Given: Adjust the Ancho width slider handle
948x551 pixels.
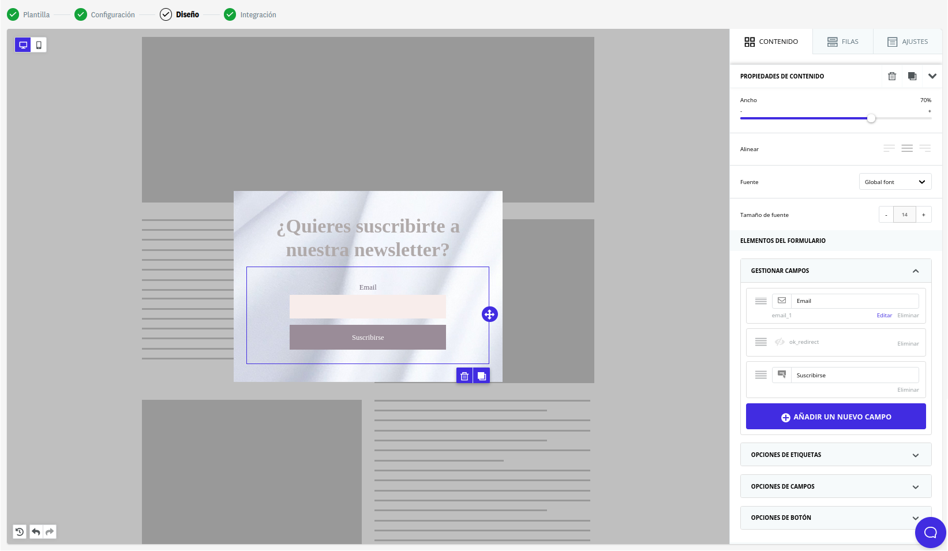Looking at the screenshot, I should (x=871, y=118).
